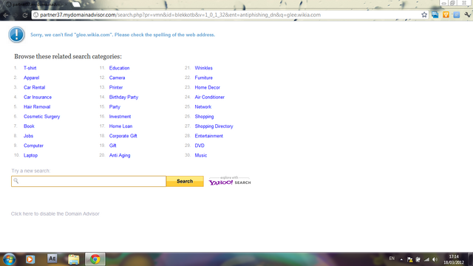
Task: Open the volume control in system tray
Action: 435,259
